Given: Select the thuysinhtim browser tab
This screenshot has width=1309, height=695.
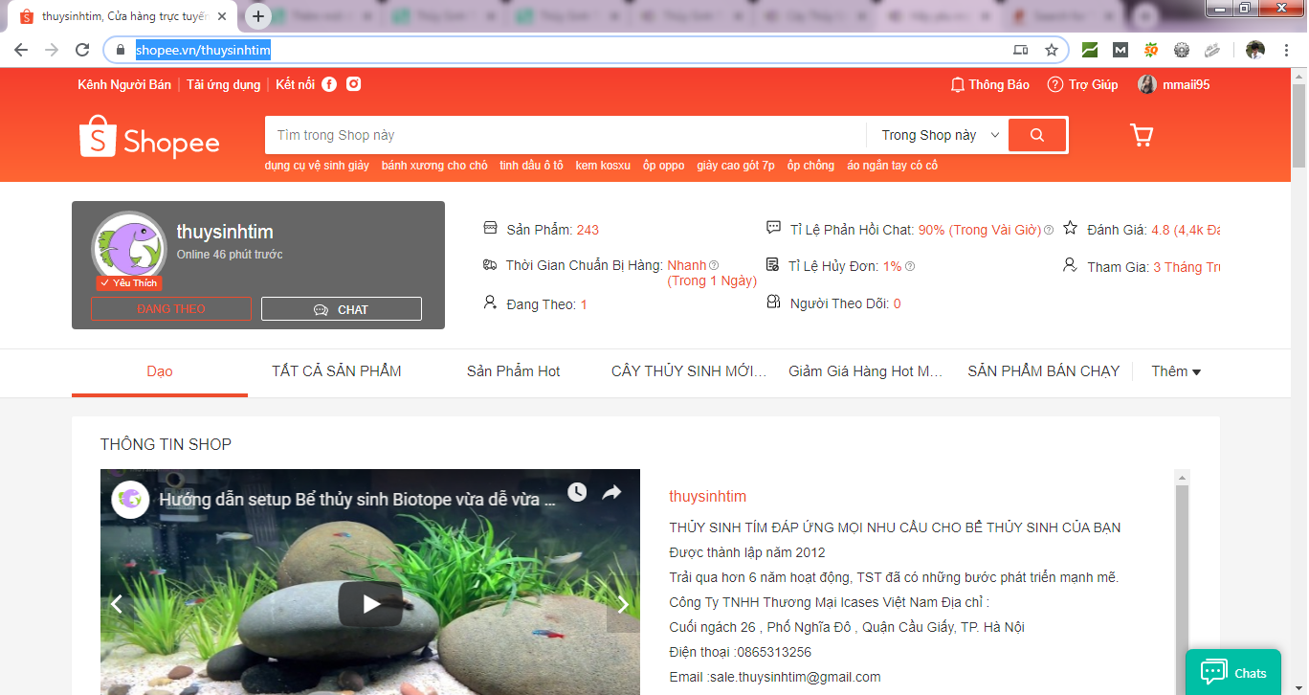Looking at the screenshot, I should pos(124,16).
